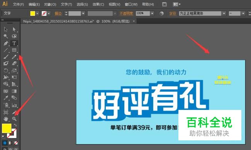This screenshot has width=251, height=150.
Task: Expand the yellow fill color dropdown
Action: [37, 13]
